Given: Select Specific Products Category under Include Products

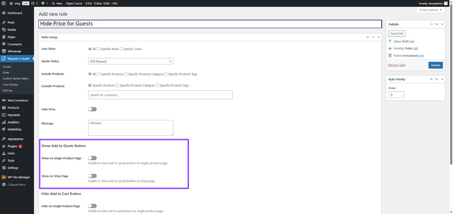Looking at the screenshot, I should point(126,74).
